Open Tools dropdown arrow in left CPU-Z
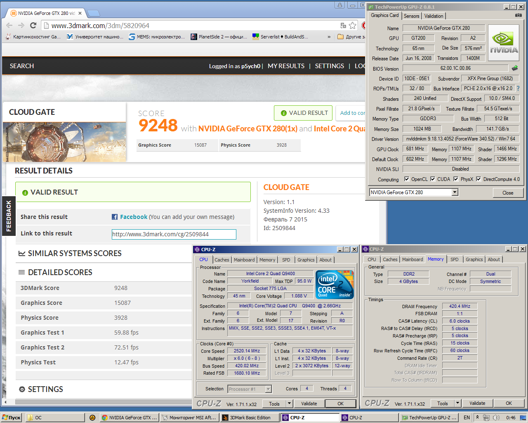 click(x=289, y=404)
